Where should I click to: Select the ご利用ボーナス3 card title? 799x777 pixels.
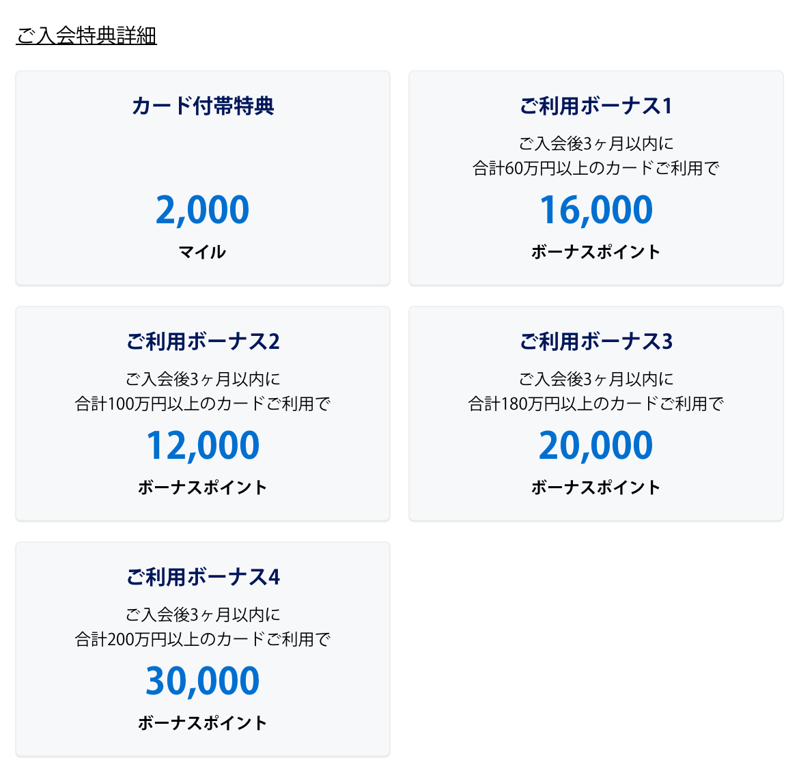[x=595, y=341]
